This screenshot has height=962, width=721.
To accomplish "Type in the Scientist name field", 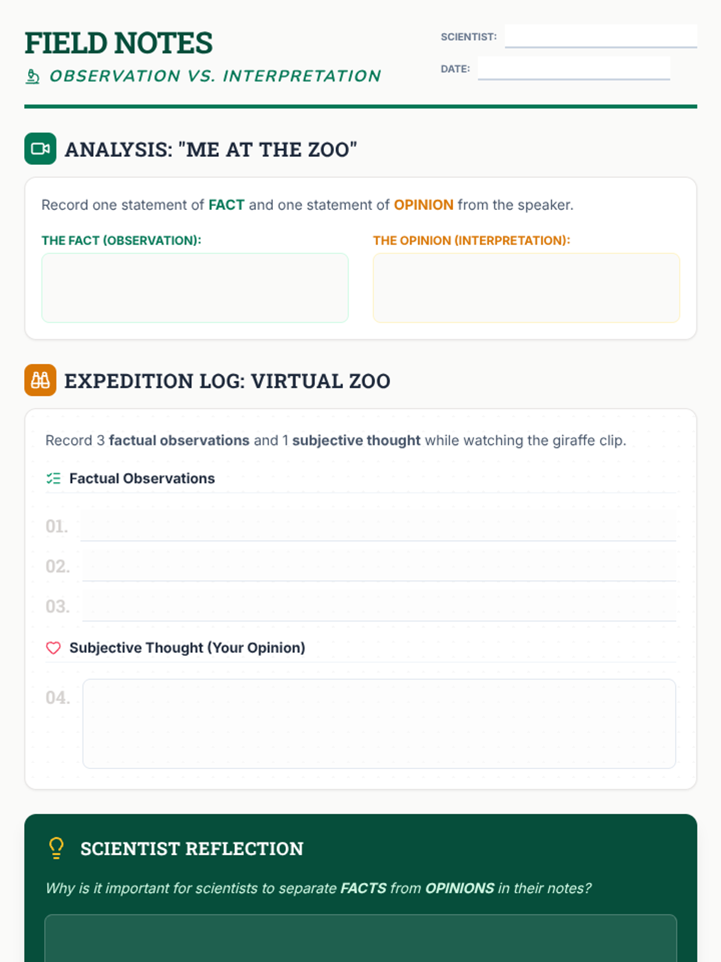I will click(x=600, y=36).
